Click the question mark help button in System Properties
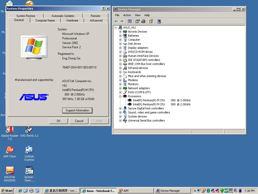The image size is (258, 194). coord(103,9)
